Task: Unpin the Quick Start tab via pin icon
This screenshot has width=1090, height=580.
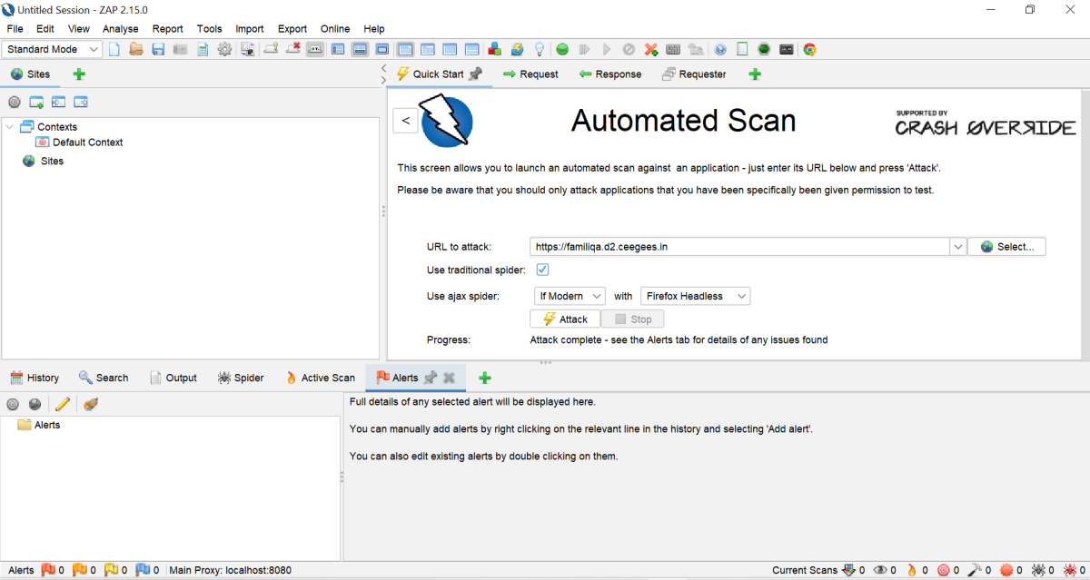Action: (475, 74)
